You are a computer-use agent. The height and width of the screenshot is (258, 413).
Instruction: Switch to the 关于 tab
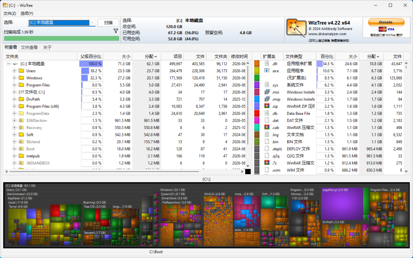pos(48,48)
